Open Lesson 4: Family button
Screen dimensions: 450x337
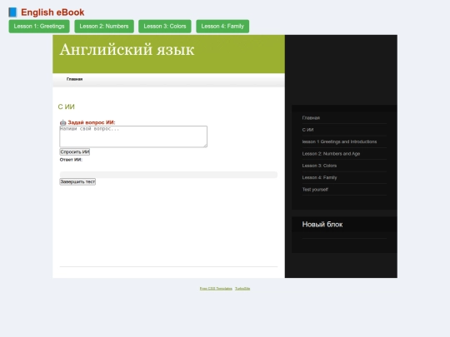click(222, 27)
